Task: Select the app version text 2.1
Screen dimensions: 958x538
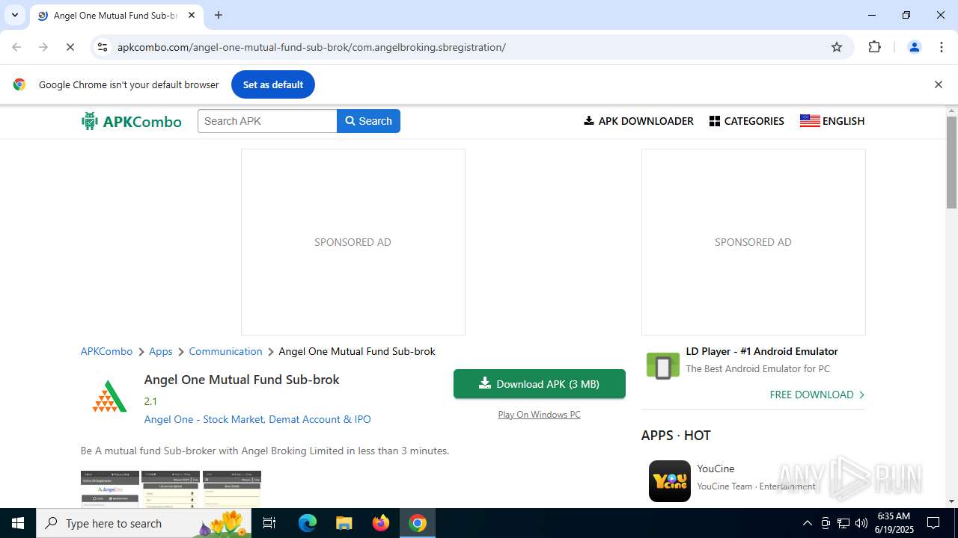Action: click(x=150, y=401)
